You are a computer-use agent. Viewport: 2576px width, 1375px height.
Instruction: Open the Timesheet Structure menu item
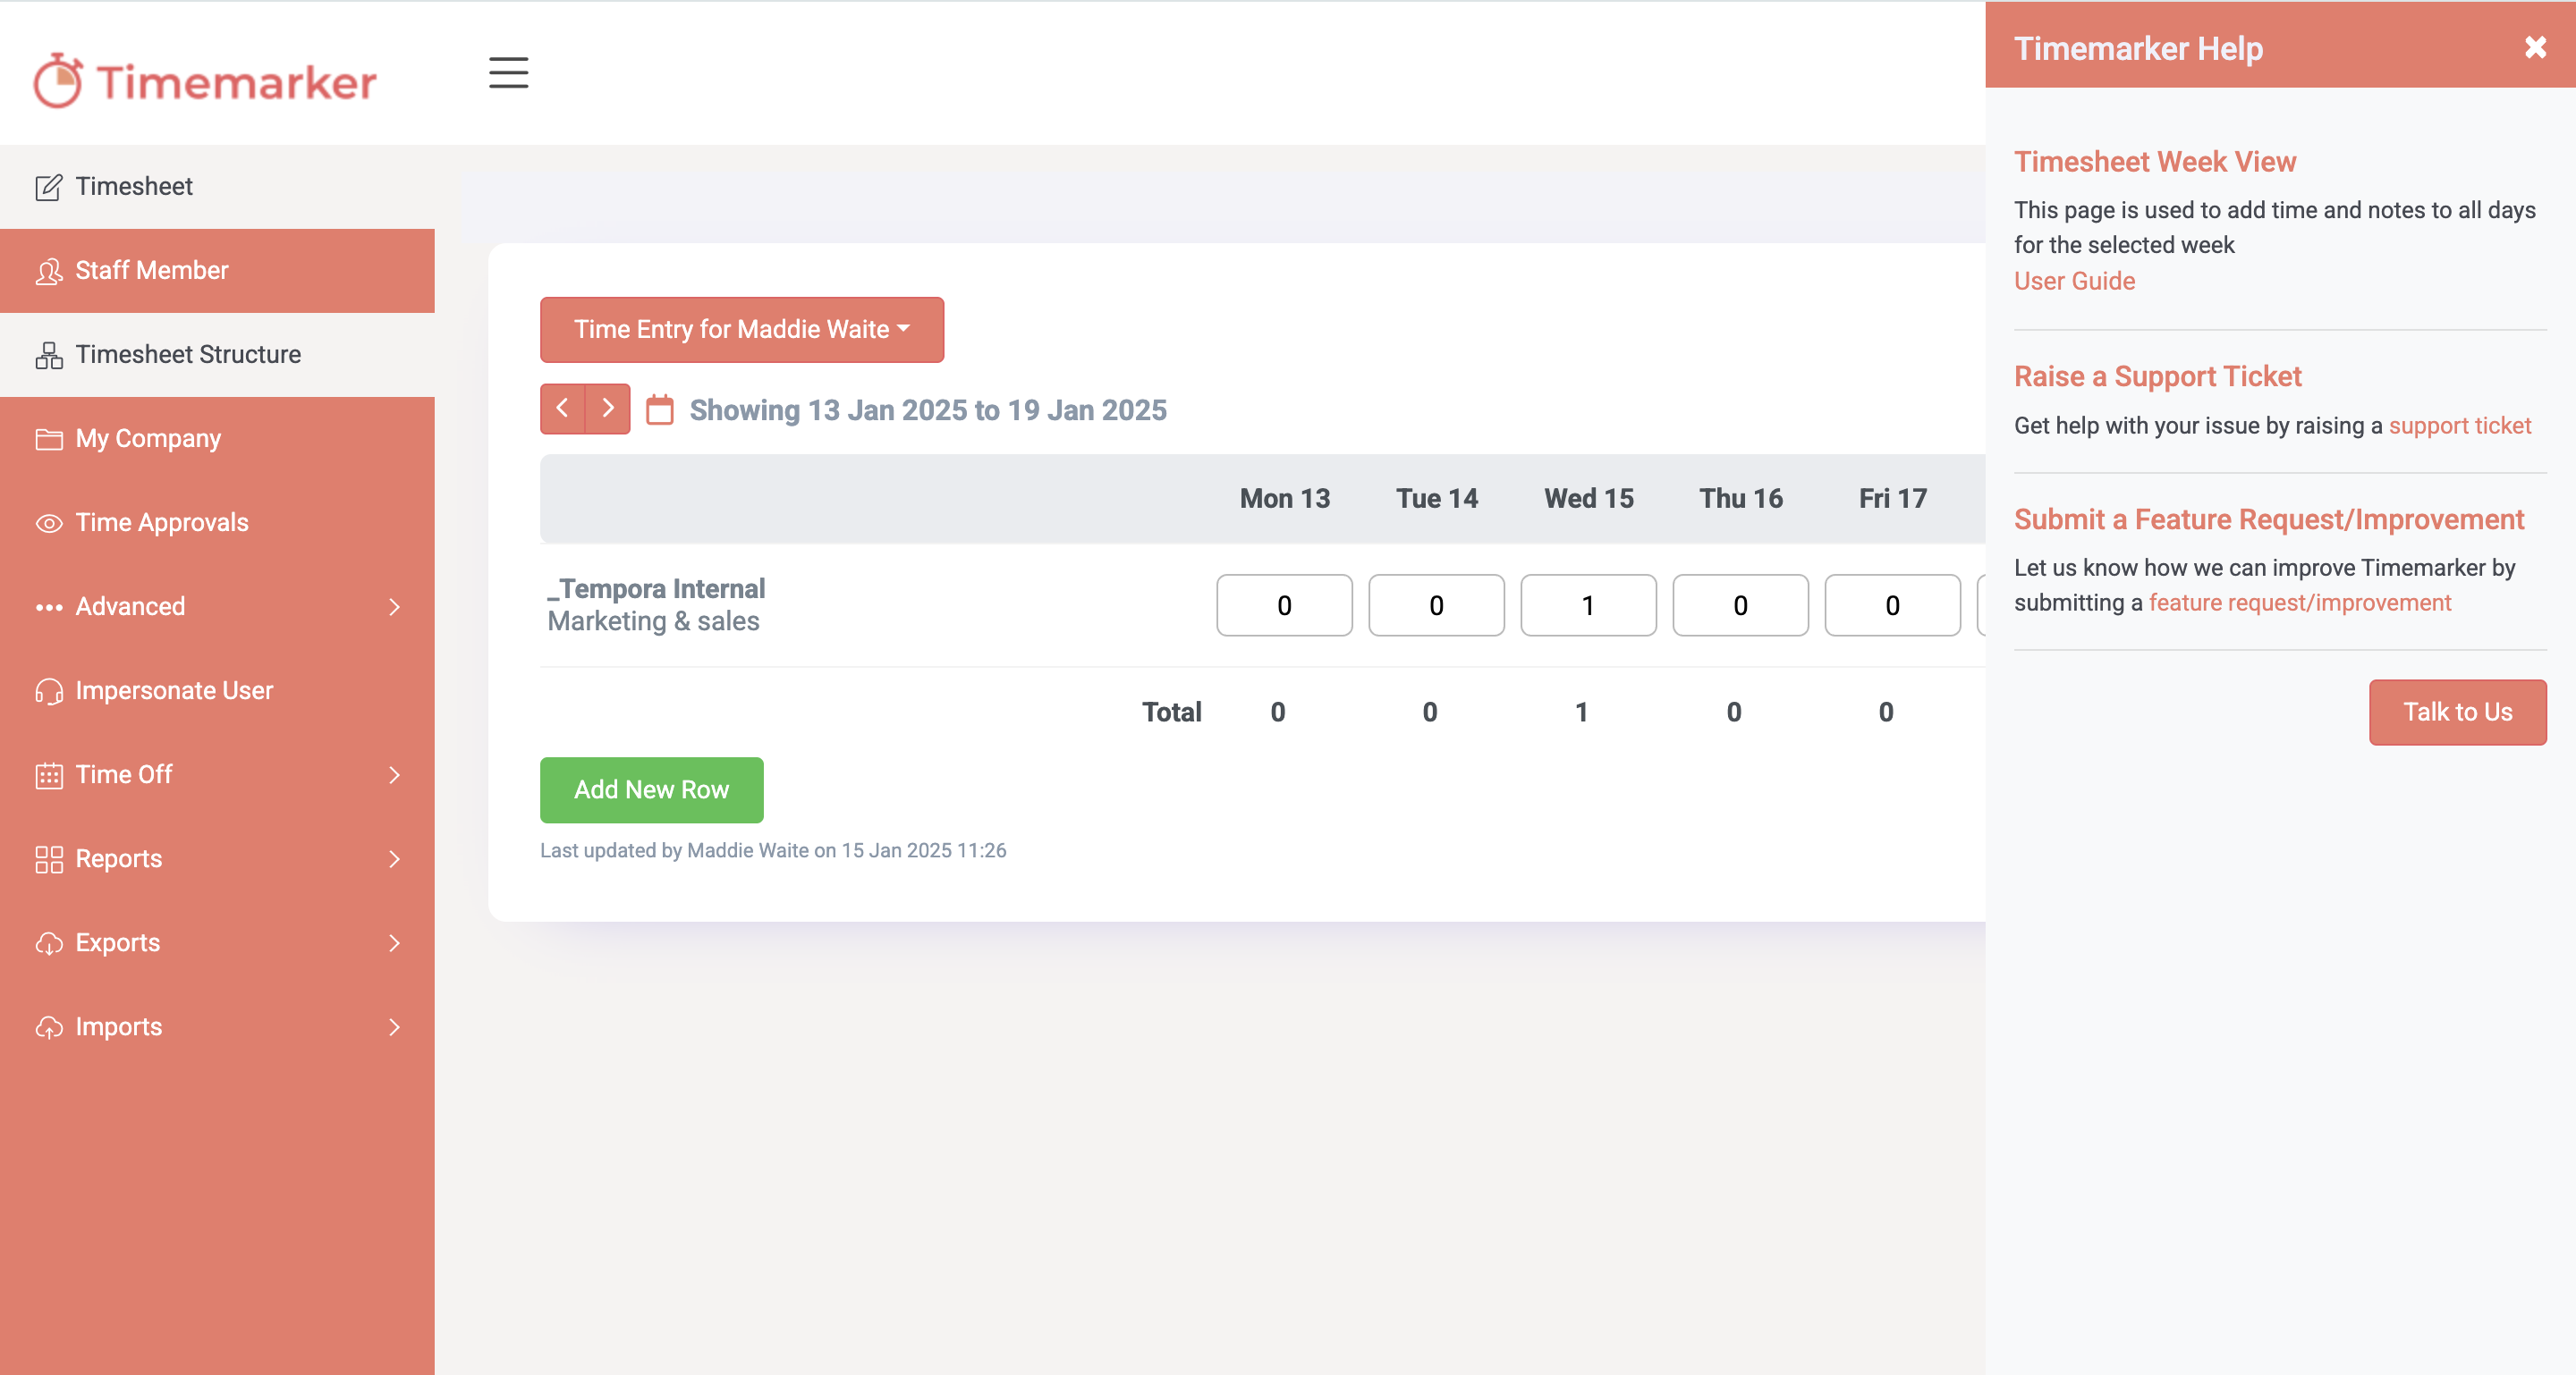tap(217, 355)
